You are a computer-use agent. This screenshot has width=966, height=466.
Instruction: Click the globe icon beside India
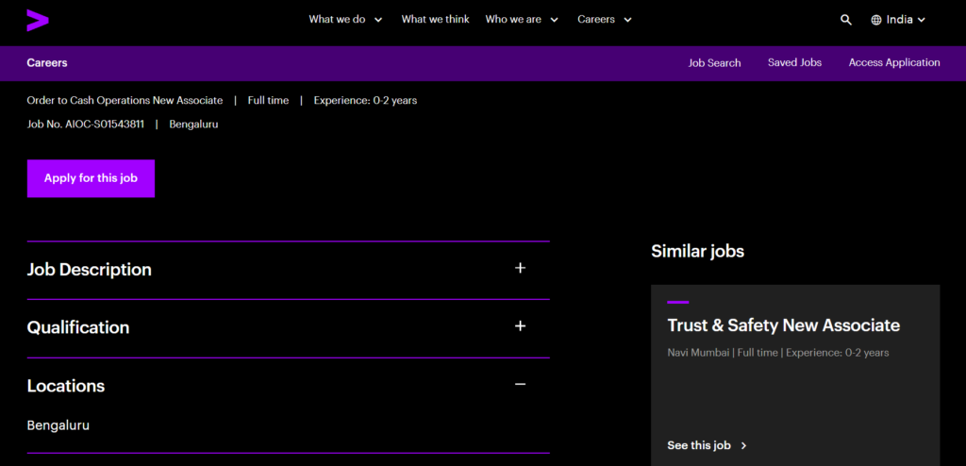pos(876,20)
